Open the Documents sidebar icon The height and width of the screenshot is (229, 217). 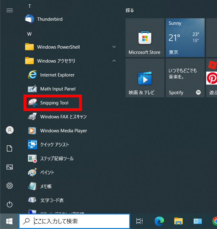click(10, 148)
